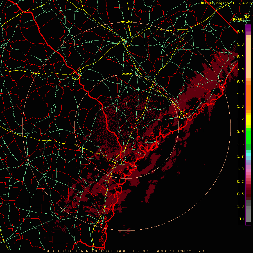Click the '5.0' scale value
253x253 pixels.
pyautogui.click(x=240, y=107)
